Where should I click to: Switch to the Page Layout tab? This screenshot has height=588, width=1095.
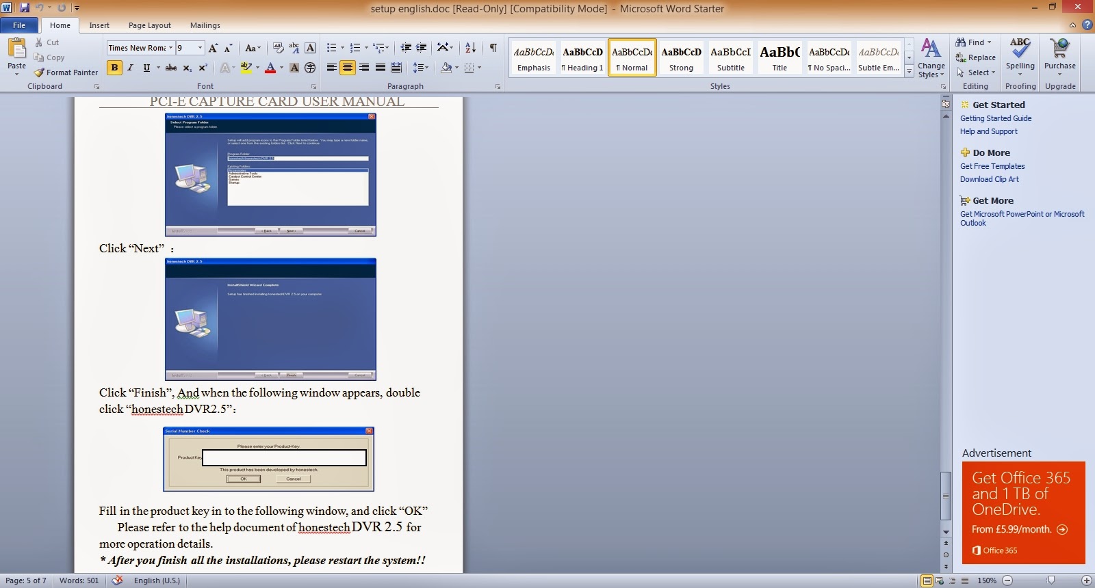coord(150,25)
